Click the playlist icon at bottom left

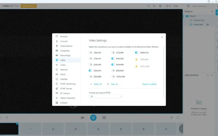(7, 118)
